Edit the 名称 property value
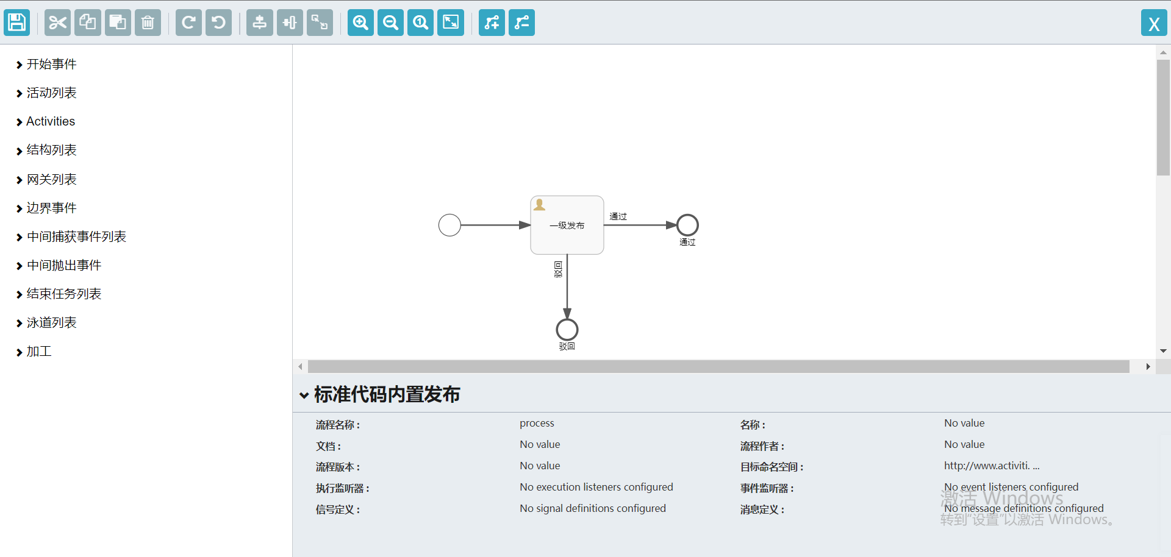 point(964,423)
